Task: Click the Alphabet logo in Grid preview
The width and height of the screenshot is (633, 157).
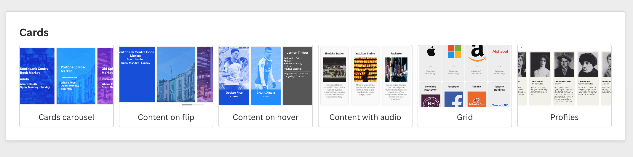Action: [500, 52]
